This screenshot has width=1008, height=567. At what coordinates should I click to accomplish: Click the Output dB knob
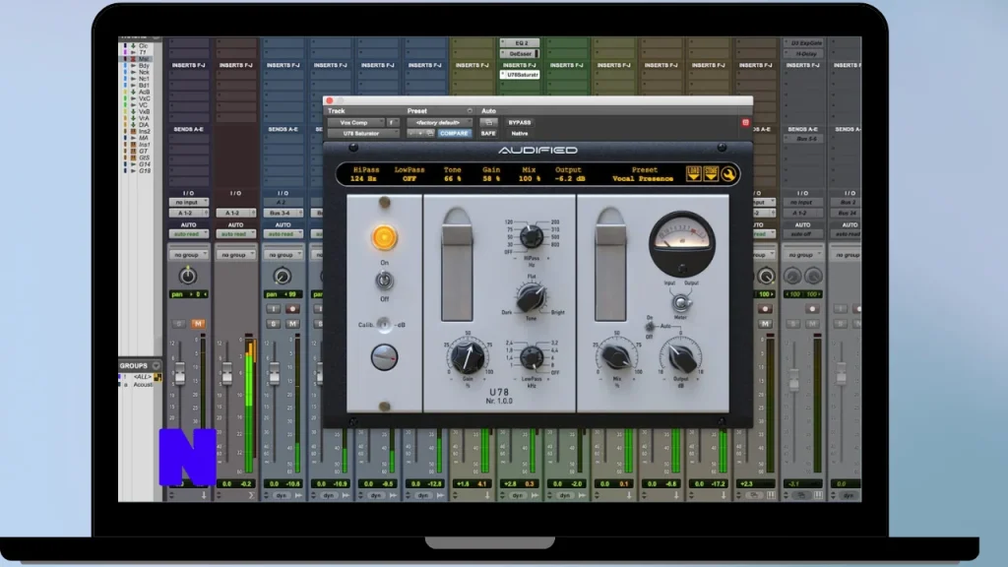[x=681, y=356]
